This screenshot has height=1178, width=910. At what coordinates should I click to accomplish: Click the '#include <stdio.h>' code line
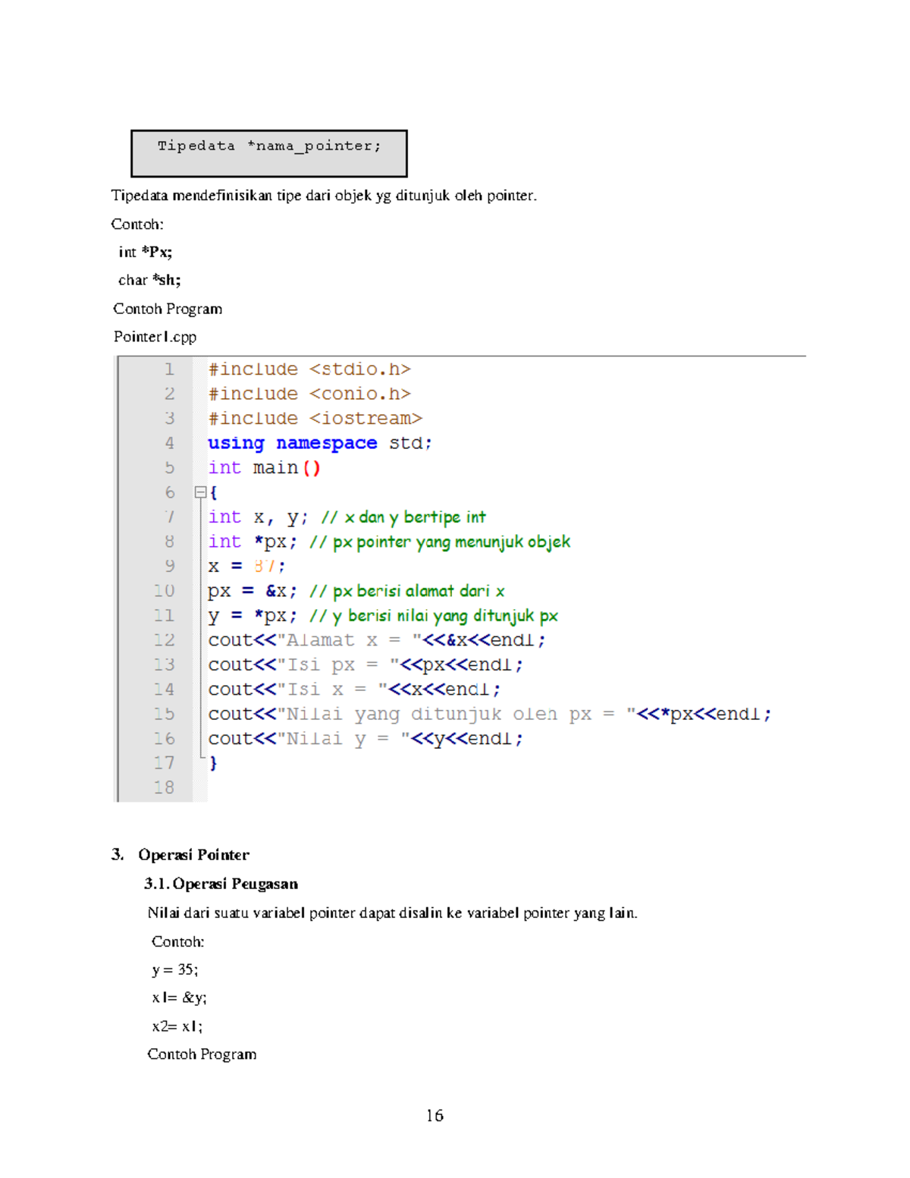pos(309,369)
